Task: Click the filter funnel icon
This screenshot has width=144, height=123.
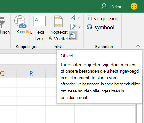Action: 2,23
